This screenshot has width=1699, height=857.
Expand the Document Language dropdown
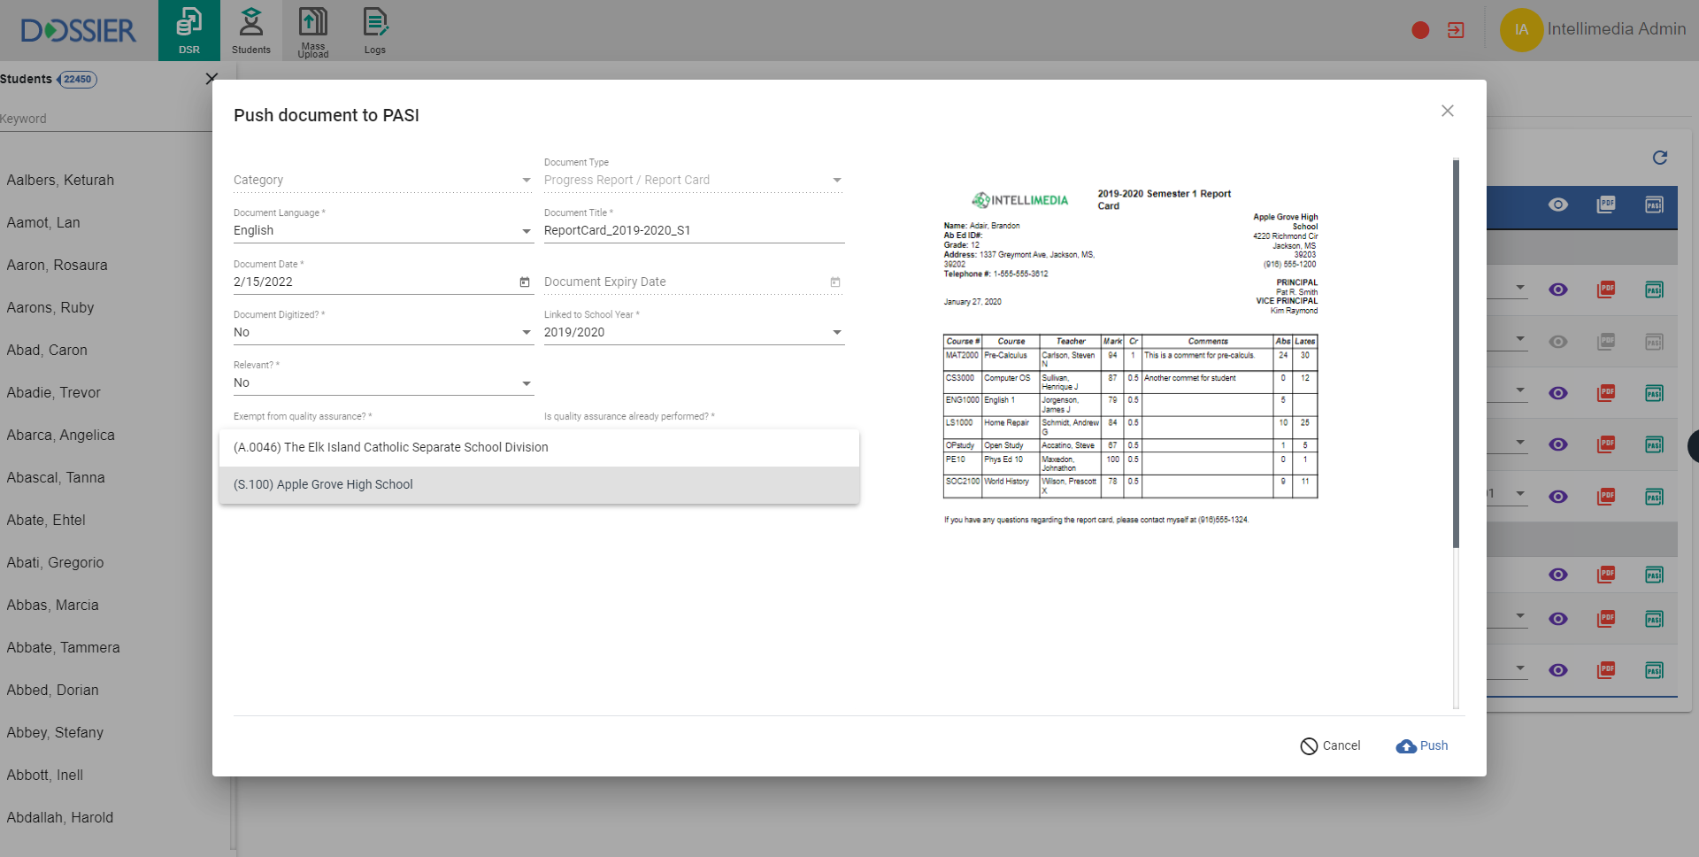(x=527, y=231)
